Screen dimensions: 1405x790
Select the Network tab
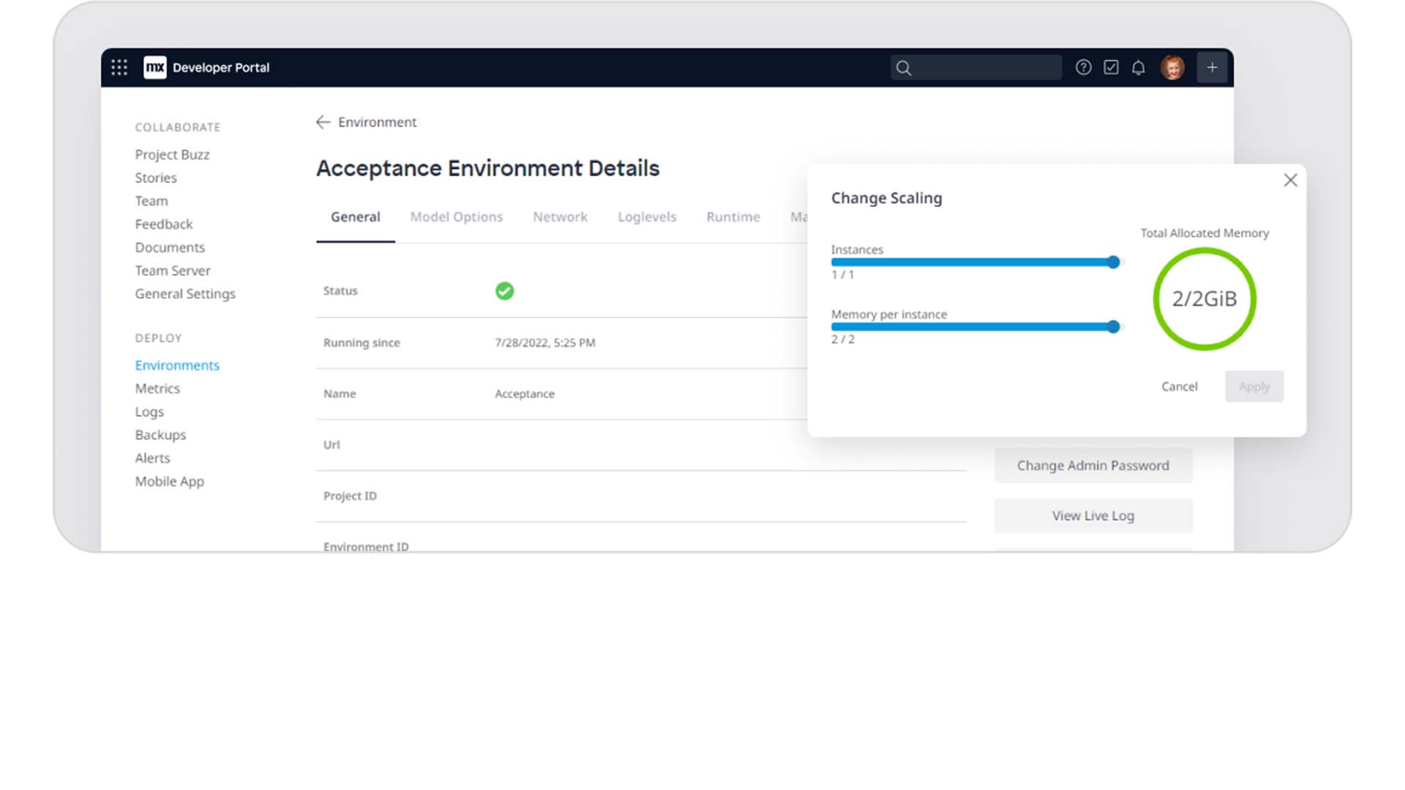560,216
